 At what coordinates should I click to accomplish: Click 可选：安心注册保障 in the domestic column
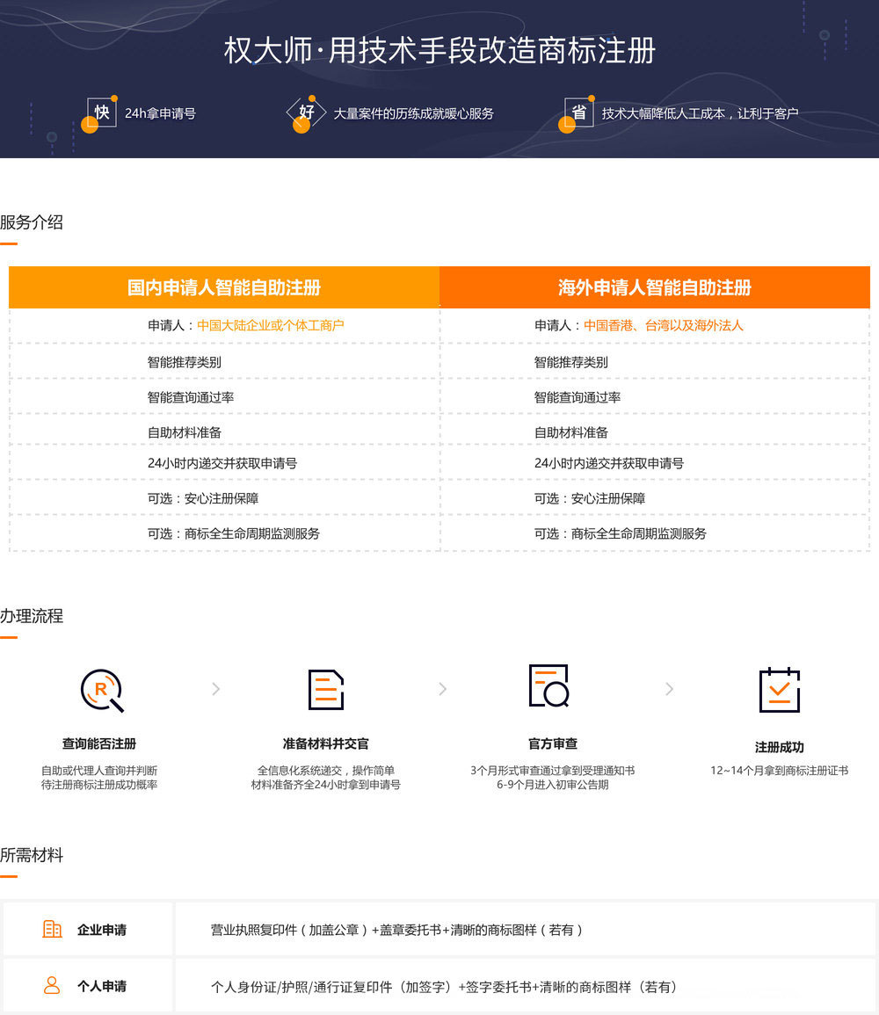(x=203, y=498)
